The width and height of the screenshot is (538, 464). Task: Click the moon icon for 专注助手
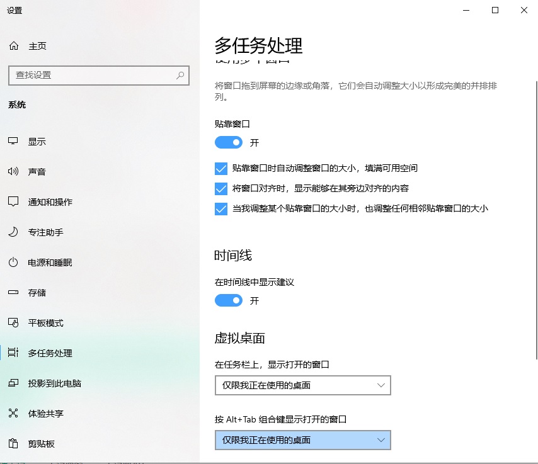coord(13,232)
